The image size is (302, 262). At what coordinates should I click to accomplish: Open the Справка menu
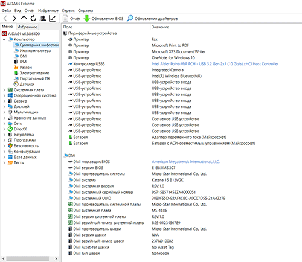(85, 11)
